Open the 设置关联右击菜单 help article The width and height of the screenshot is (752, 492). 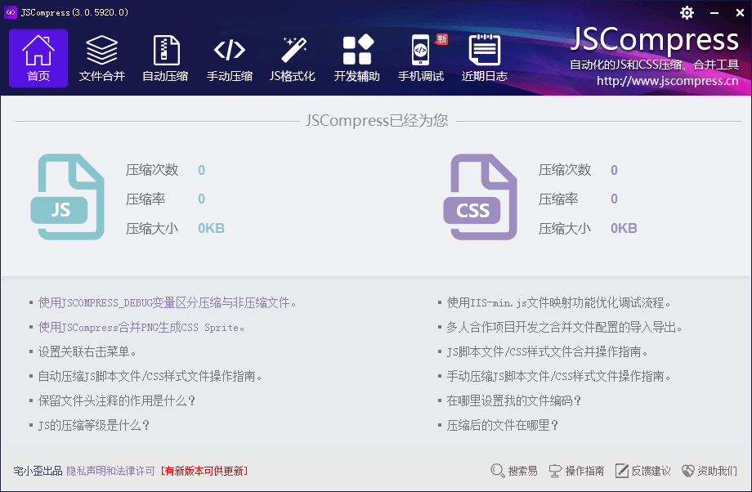87,351
